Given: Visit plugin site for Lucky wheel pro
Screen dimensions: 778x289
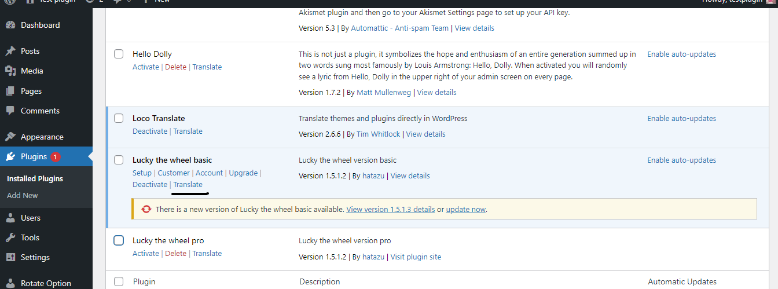Looking at the screenshot, I should 416,257.
